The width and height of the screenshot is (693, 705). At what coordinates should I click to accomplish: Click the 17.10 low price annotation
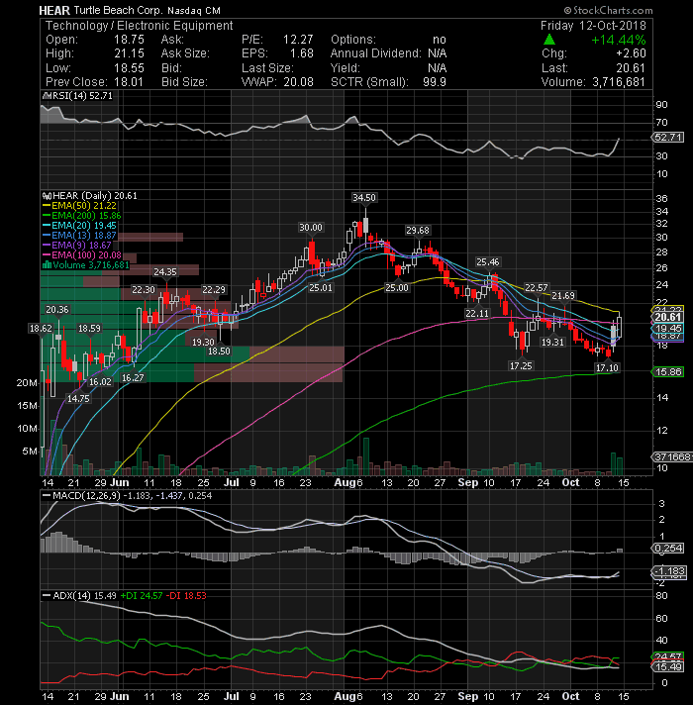(607, 367)
